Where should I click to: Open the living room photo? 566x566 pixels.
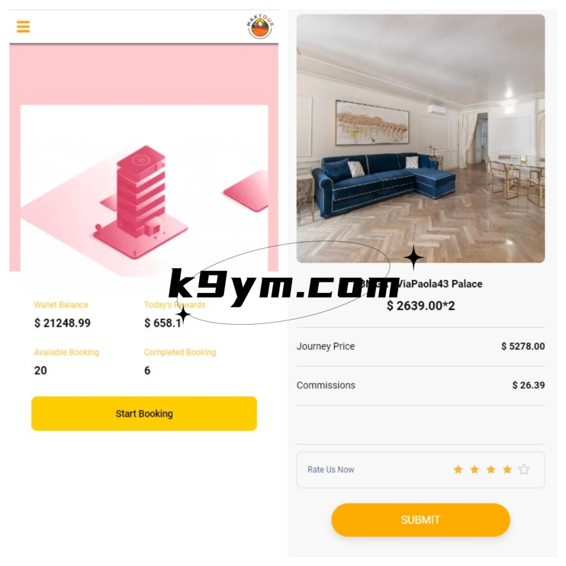tap(421, 138)
